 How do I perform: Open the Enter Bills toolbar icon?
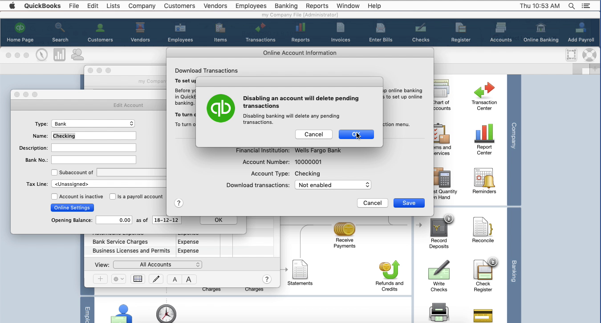tap(381, 33)
